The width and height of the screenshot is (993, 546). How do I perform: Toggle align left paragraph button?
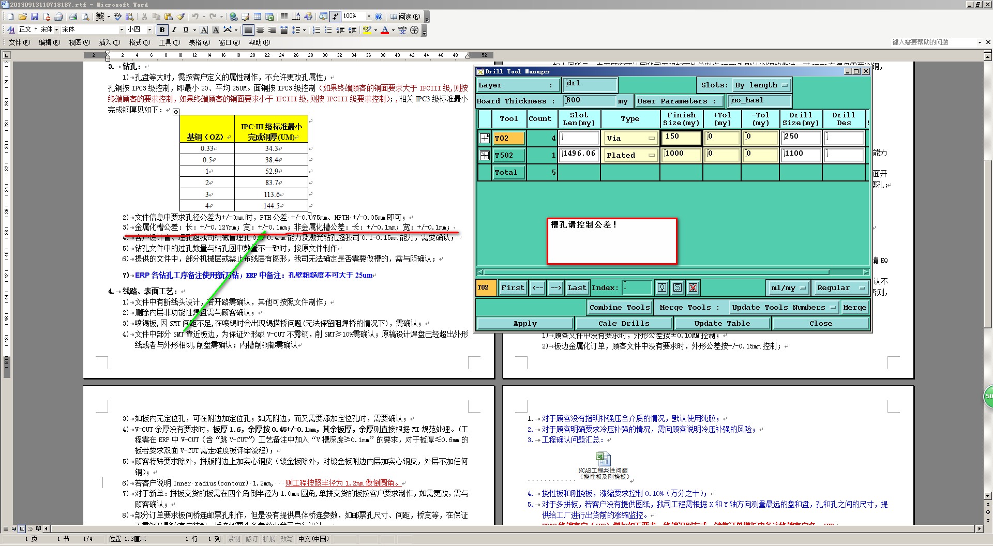(x=248, y=30)
